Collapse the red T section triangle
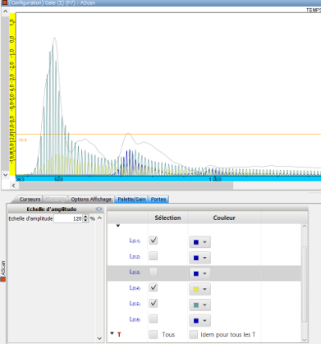Screen dimensions: 321x344 click(112, 333)
